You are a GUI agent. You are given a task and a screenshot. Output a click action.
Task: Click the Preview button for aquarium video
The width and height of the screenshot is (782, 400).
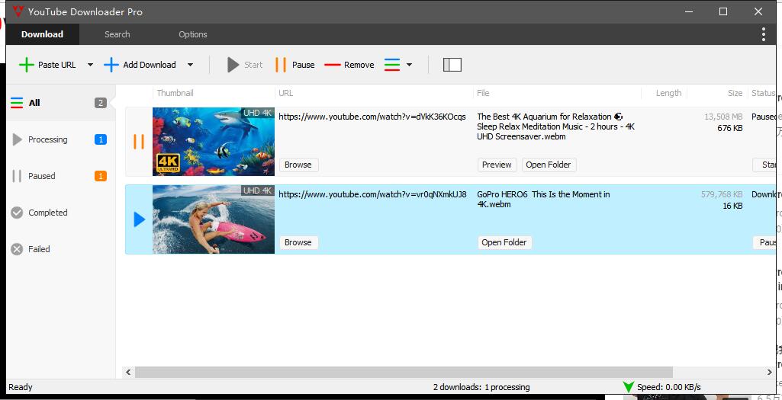pos(497,165)
